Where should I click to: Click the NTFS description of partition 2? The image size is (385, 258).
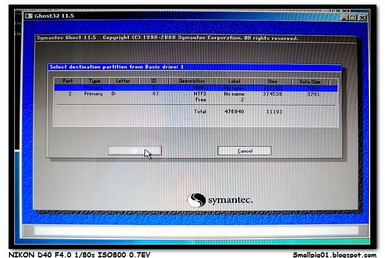click(x=200, y=94)
